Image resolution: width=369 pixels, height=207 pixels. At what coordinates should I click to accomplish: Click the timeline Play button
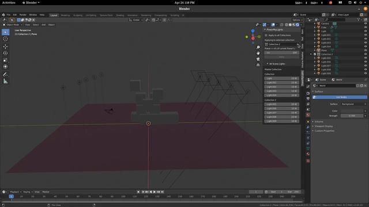[155, 191]
